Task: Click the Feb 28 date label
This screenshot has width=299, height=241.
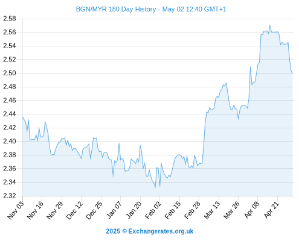Action: pos(192,210)
